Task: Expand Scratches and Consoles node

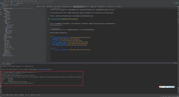Action: point(2,56)
